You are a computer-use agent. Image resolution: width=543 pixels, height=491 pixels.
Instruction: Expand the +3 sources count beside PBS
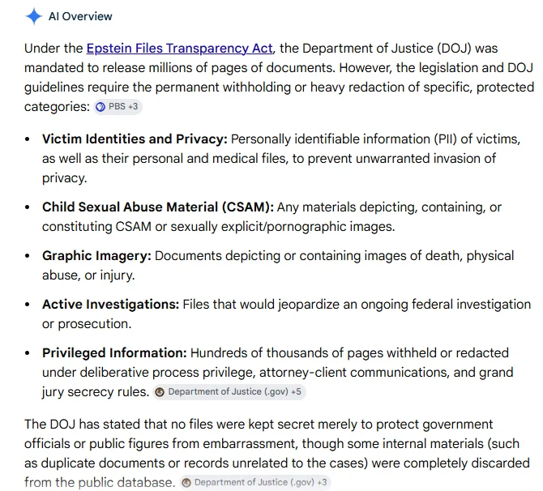click(133, 107)
